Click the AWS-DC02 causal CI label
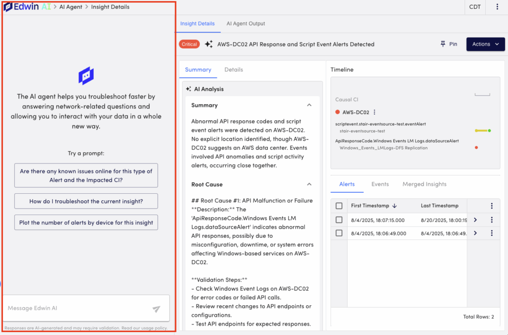The width and height of the screenshot is (508, 335). (x=356, y=112)
